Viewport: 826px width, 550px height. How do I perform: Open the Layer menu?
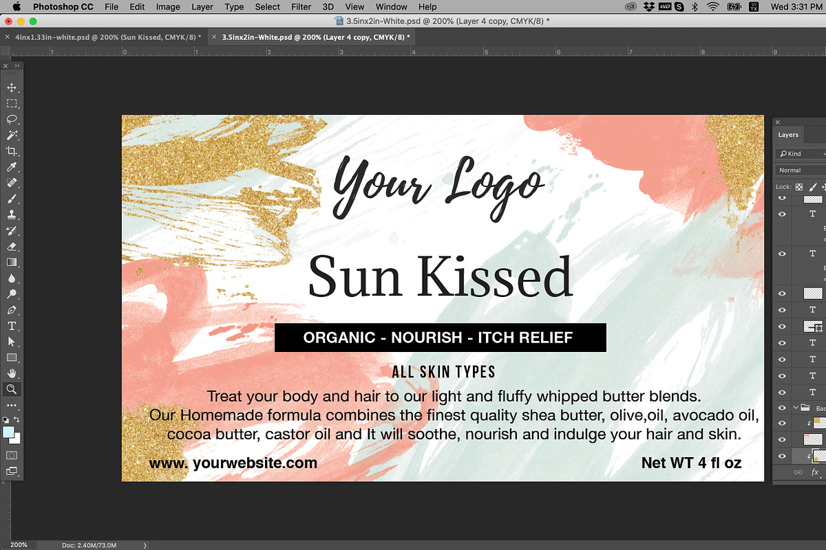pos(202,7)
